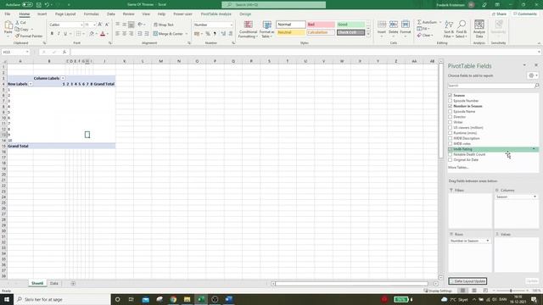Open Number in Season dropdown in Rows
The width and height of the screenshot is (543, 305).
[x=488, y=241]
